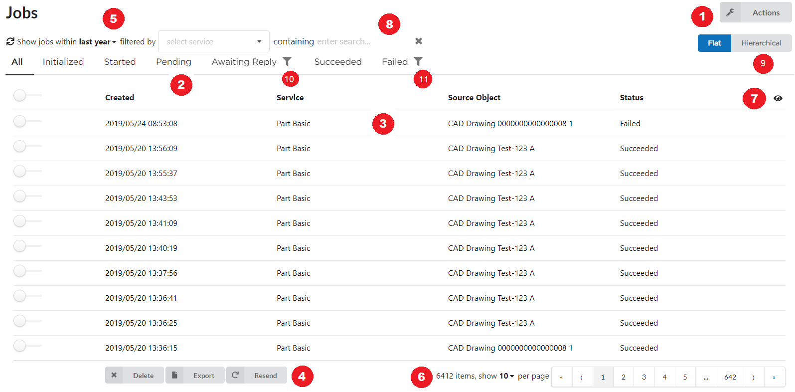Switch to the Pending tab
795x392 pixels.
click(173, 62)
